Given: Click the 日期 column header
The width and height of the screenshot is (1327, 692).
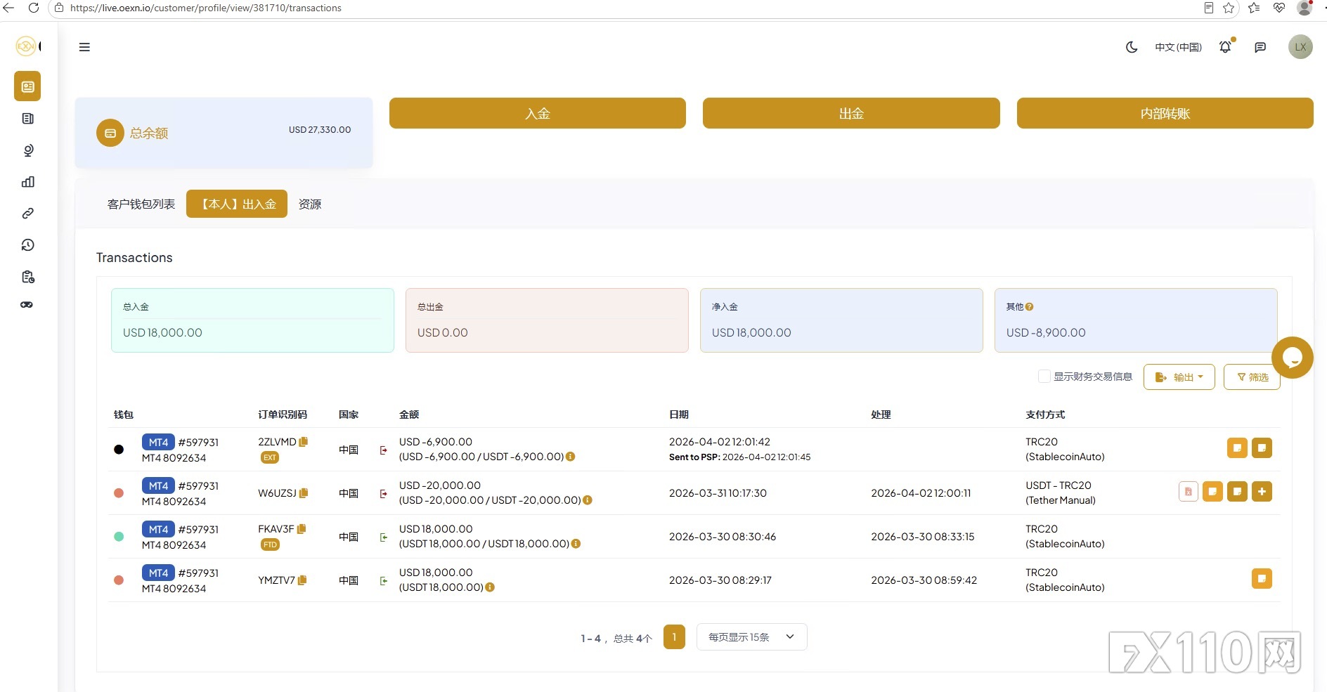Looking at the screenshot, I should [679, 414].
